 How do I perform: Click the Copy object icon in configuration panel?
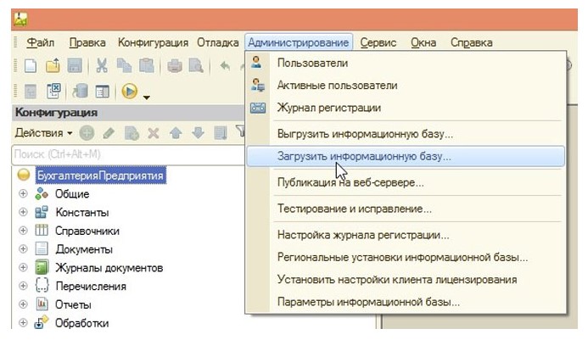point(132,133)
